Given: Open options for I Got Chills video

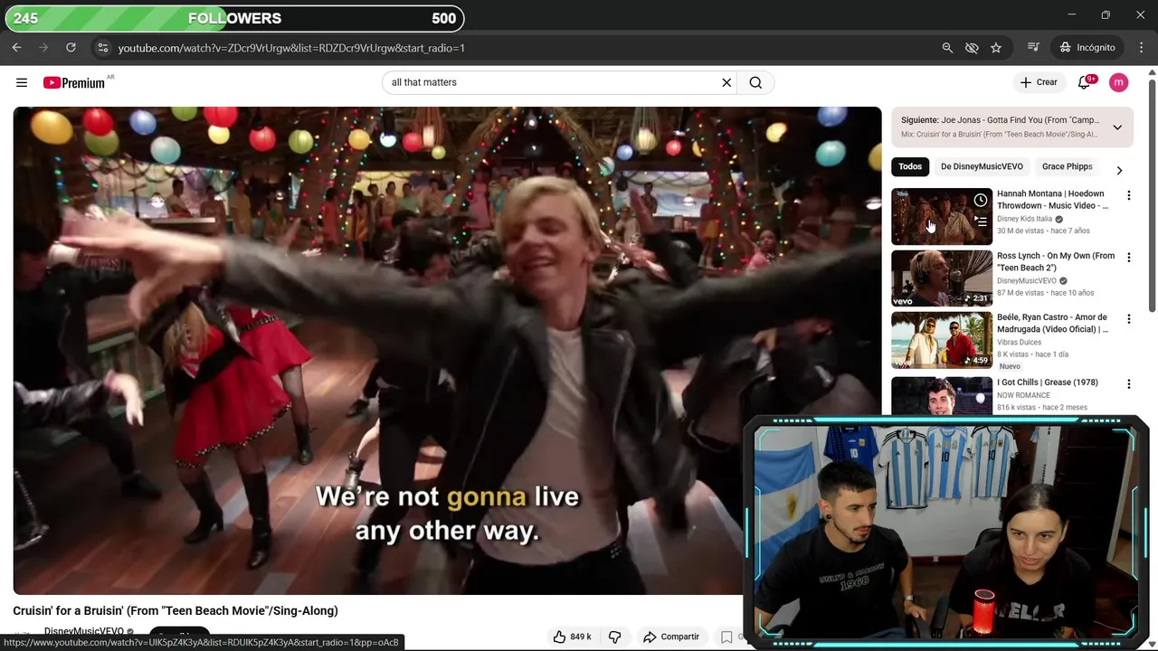Looking at the screenshot, I should coord(1128,384).
